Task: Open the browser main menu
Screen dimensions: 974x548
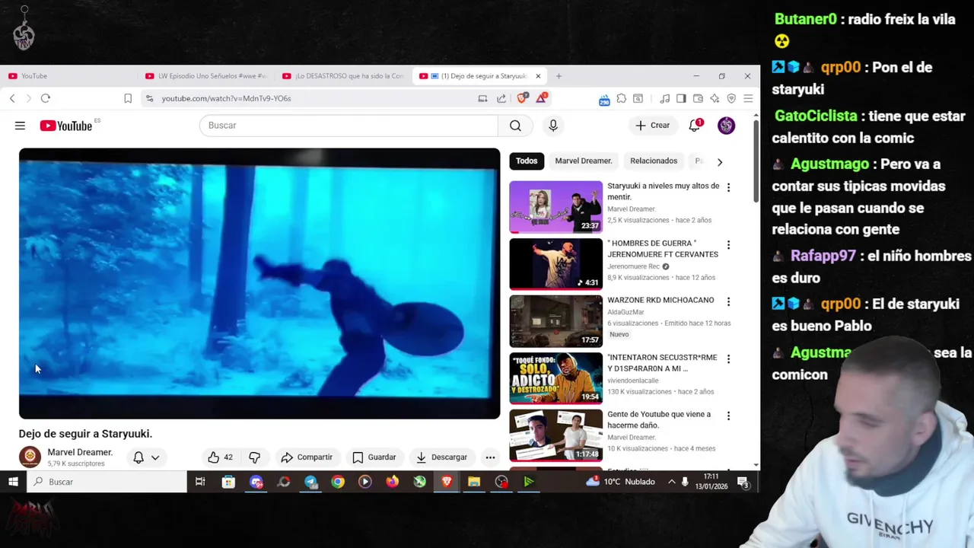Action: (x=748, y=98)
